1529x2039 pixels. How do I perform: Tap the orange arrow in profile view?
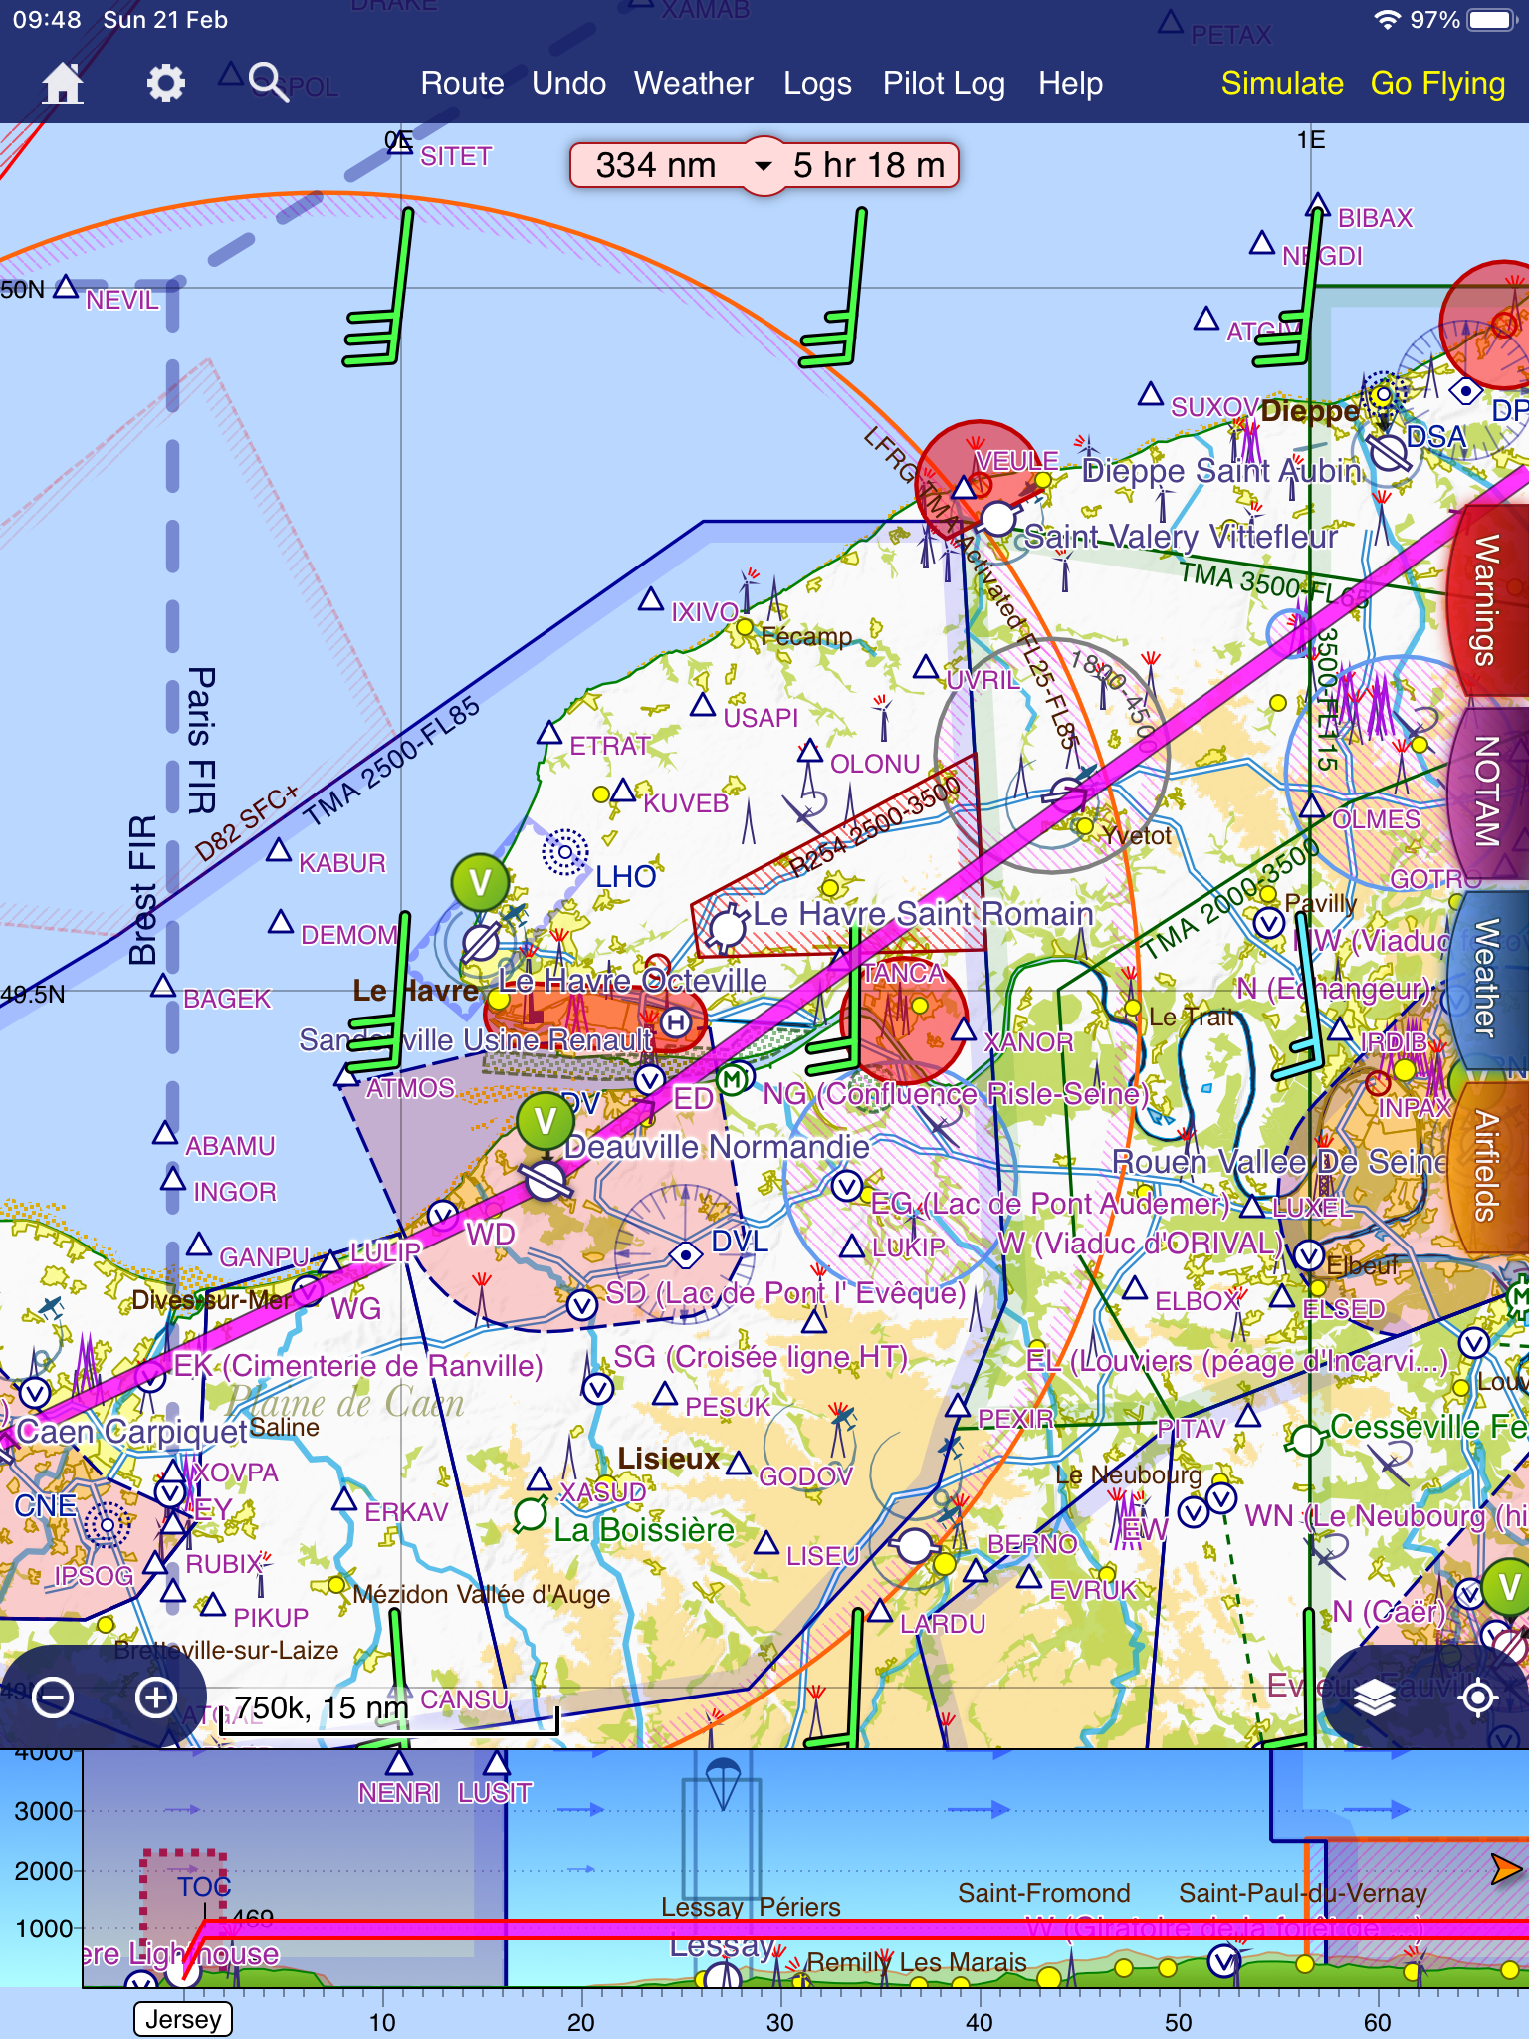[x=1505, y=1869]
